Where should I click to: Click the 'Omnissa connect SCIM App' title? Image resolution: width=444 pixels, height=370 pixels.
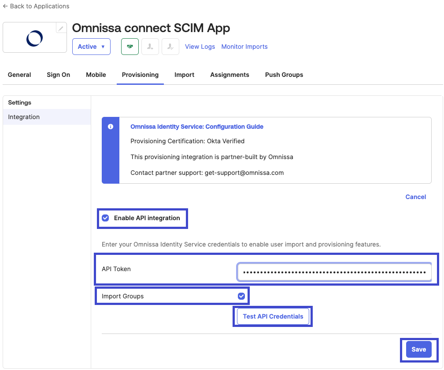151,28
